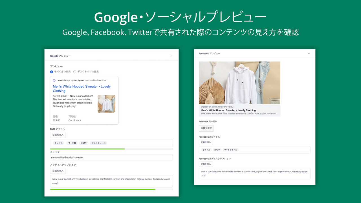This screenshot has width=361, height=203.
Task: Click the 区切り tag in Facebook title field
Action: pyautogui.click(x=217, y=150)
